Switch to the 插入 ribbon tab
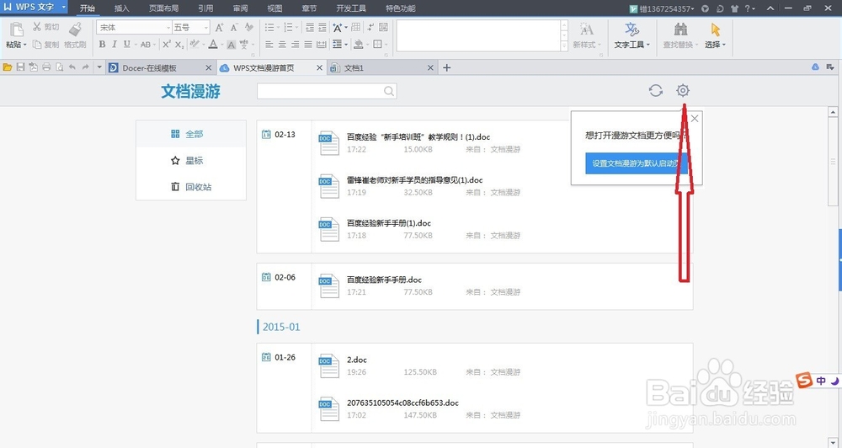This screenshot has width=842, height=448. tap(122, 8)
